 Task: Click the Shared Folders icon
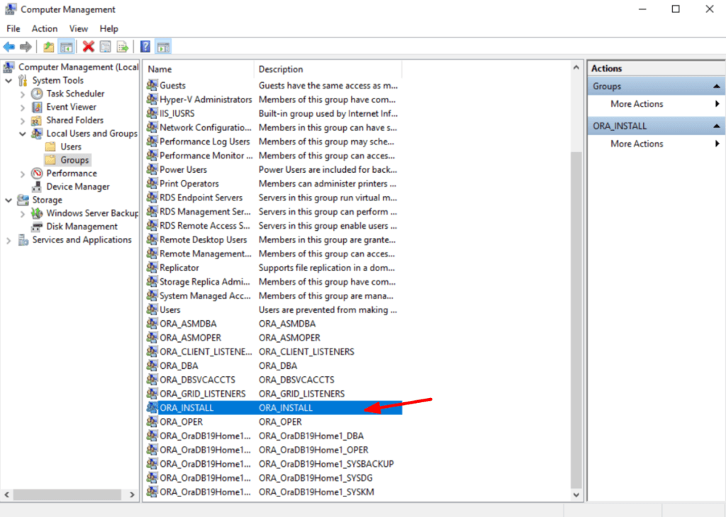click(x=37, y=120)
